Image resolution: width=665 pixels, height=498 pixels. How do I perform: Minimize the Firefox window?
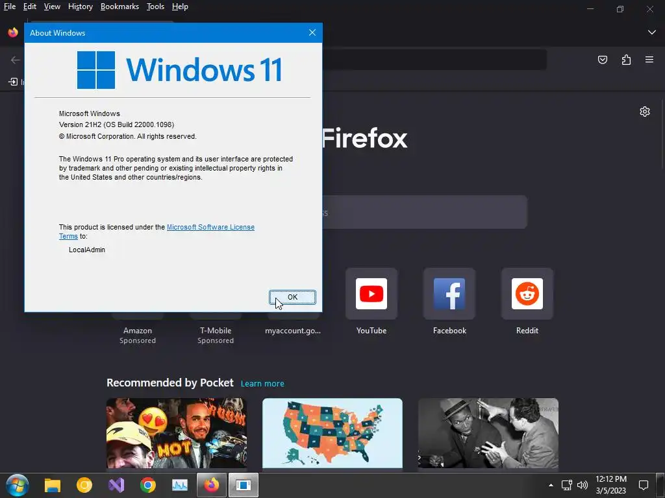click(x=590, y=9)
